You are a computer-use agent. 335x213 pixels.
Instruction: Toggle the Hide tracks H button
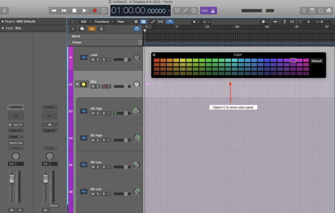(92, 29)
